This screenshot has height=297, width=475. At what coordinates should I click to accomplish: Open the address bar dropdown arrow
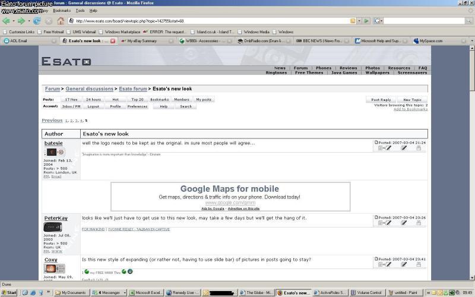(359, 21)
